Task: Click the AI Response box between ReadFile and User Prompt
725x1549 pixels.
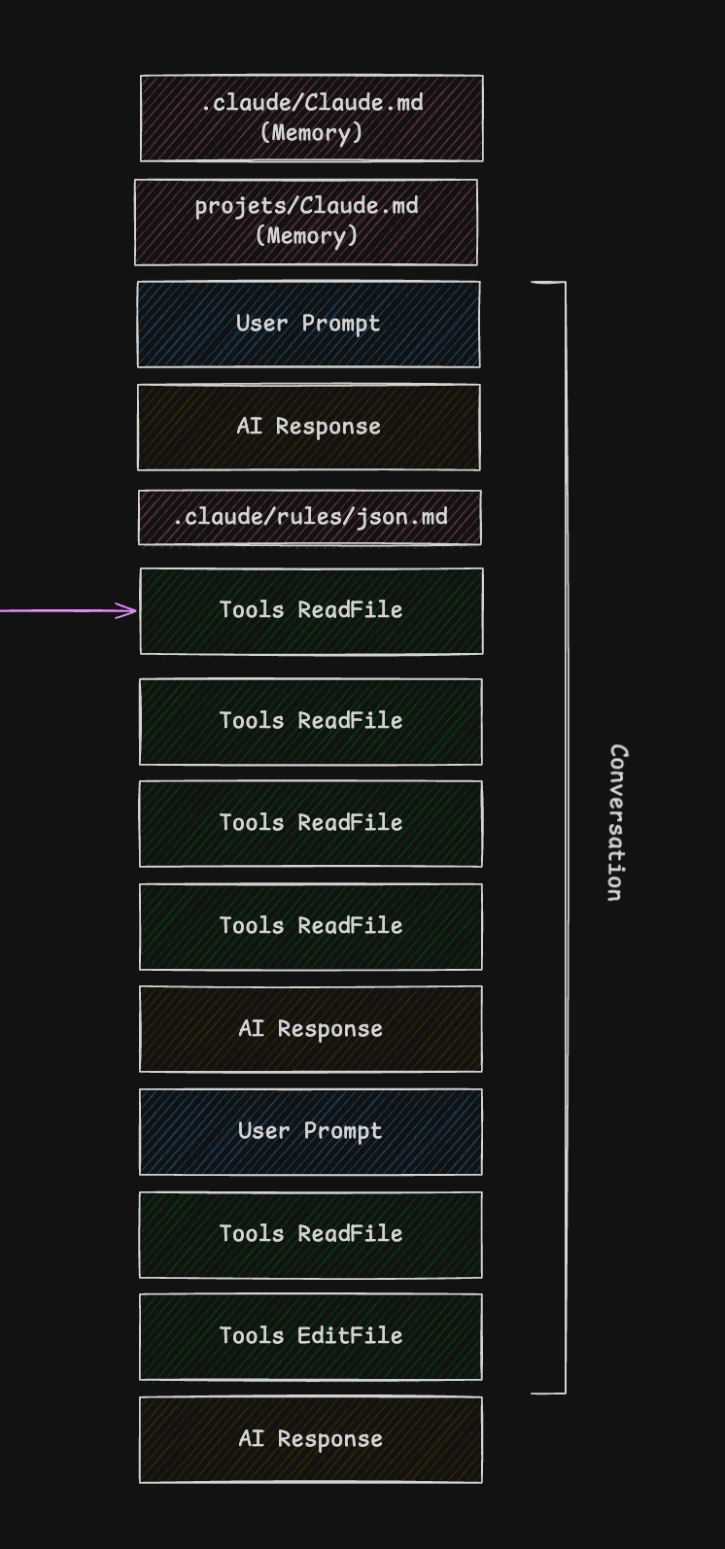Action: [x=310, y=1029]
